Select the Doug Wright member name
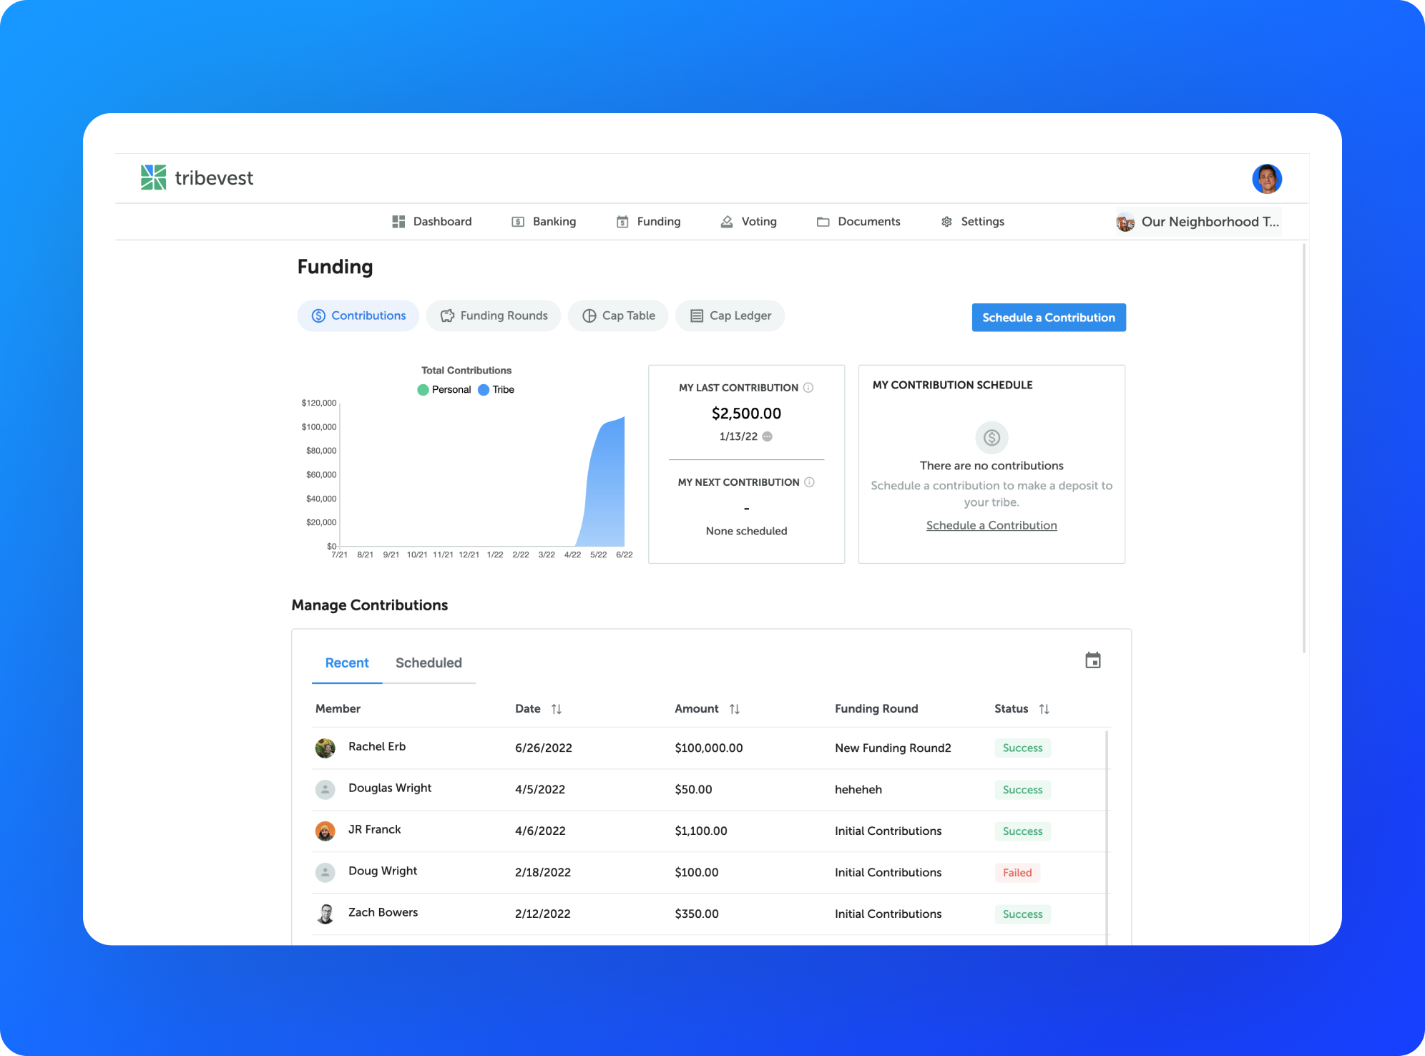The height and width of the screenshot is (1056, 1425). 383,871
